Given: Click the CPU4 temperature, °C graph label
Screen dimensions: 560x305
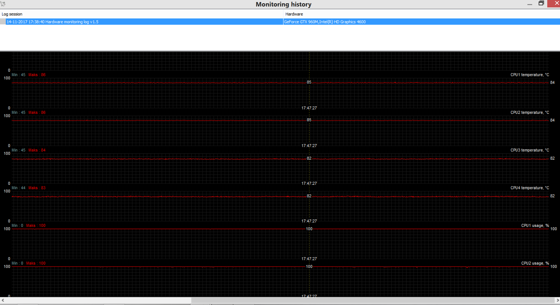Looking at the screenshot, I should 529,188.
